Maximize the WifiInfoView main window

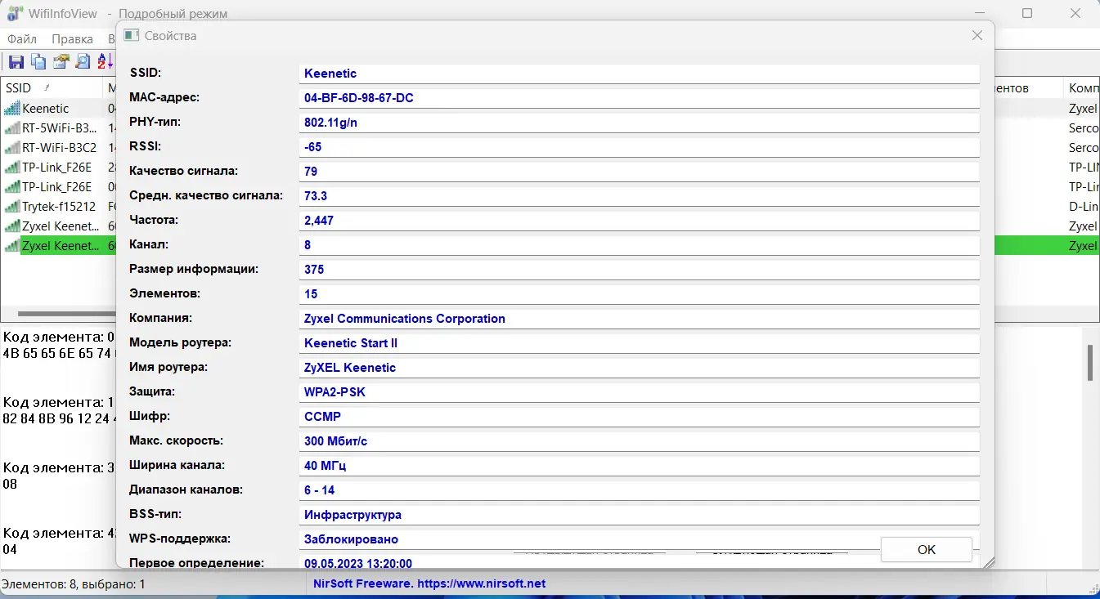point(1027,14)
